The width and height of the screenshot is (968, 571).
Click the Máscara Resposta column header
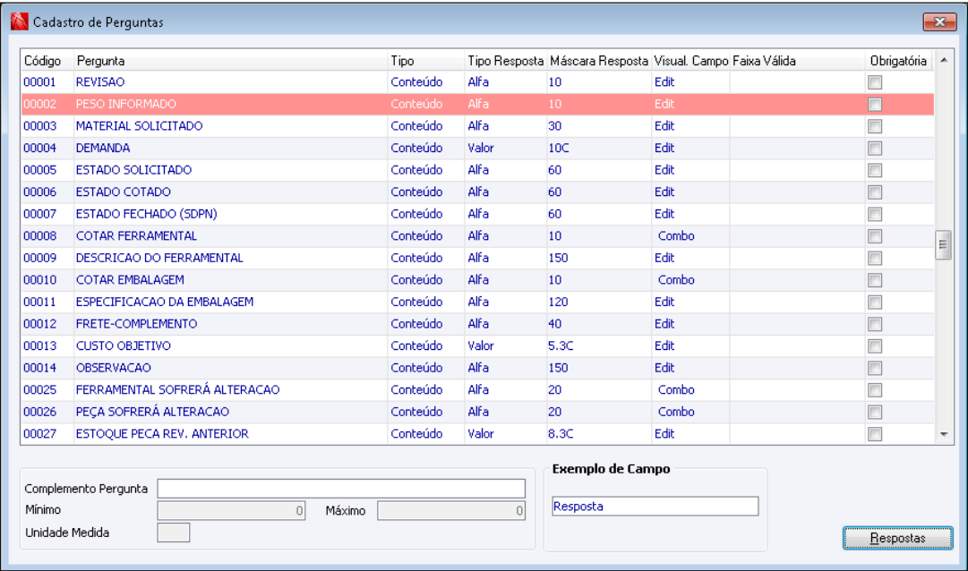(599, 61)
